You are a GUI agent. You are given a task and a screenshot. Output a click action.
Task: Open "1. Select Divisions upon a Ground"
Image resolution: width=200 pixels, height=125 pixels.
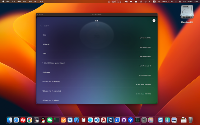coord(53,63)
